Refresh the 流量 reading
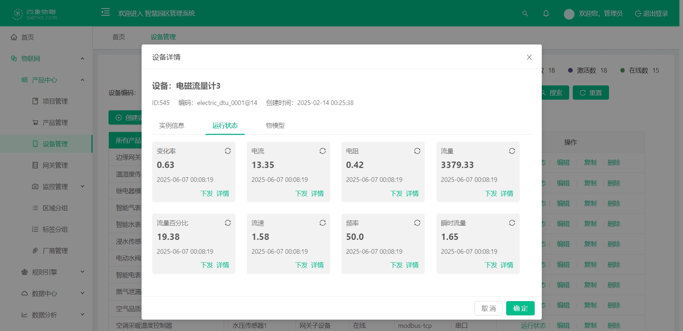Image resolution: width=683 pixels, height=331 pixels. pos(512,151)
